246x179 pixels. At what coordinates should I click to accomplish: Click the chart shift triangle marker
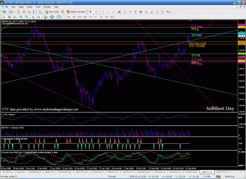[190, 20]
